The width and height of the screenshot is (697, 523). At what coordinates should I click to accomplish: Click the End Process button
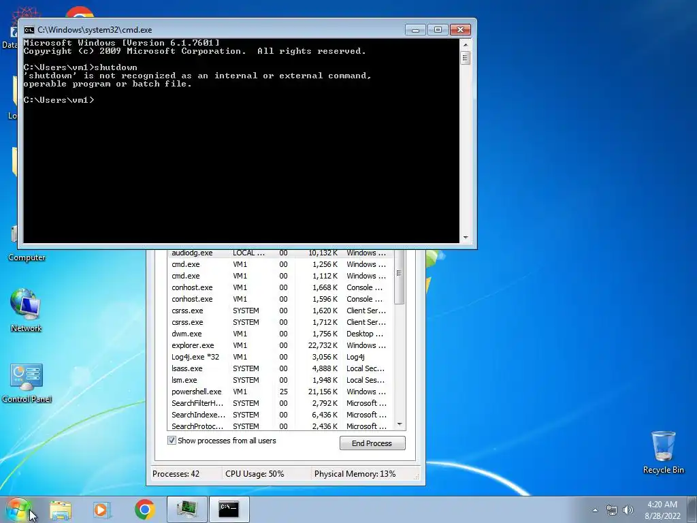pos(372,443)
